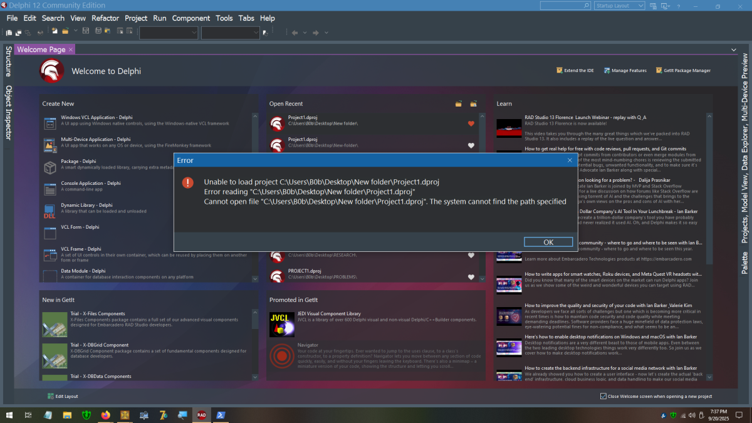Screen dimensions: 752x423
Task: Click the RAD Studio taskbar icon
Action: [x=201, y=415]
